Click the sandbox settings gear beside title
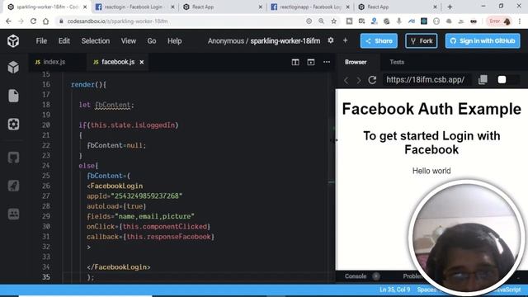 pyautogui.click(x=331, y=40)
